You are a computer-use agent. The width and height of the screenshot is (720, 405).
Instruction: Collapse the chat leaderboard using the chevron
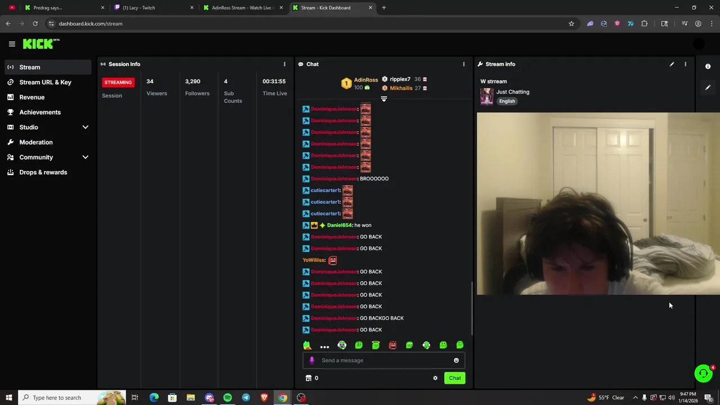coord(384,99)
